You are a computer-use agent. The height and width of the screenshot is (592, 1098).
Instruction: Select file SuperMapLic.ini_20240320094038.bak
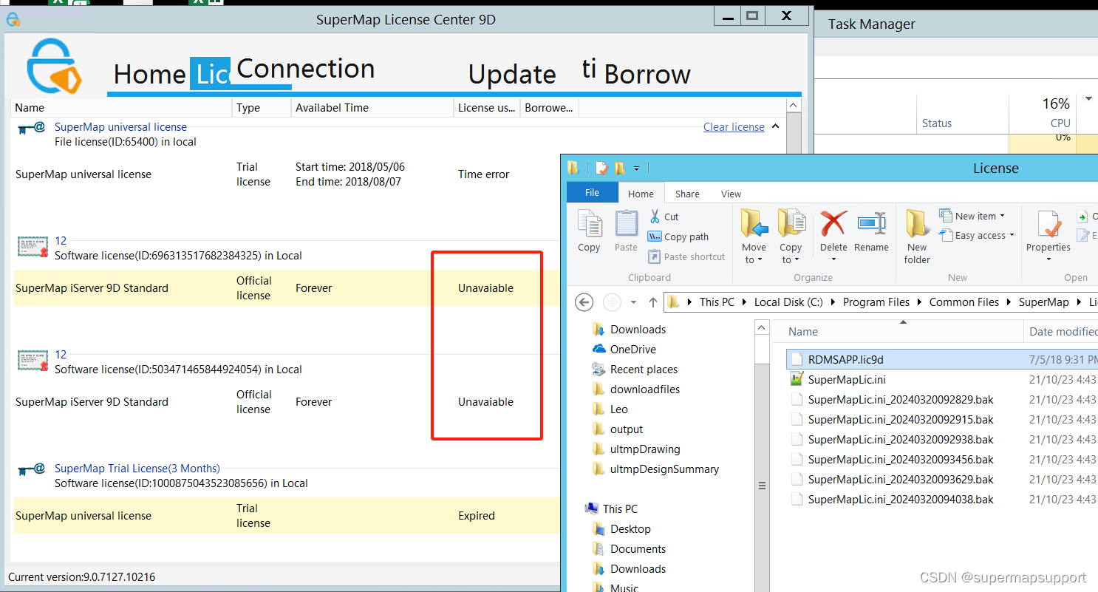[901, 499]
